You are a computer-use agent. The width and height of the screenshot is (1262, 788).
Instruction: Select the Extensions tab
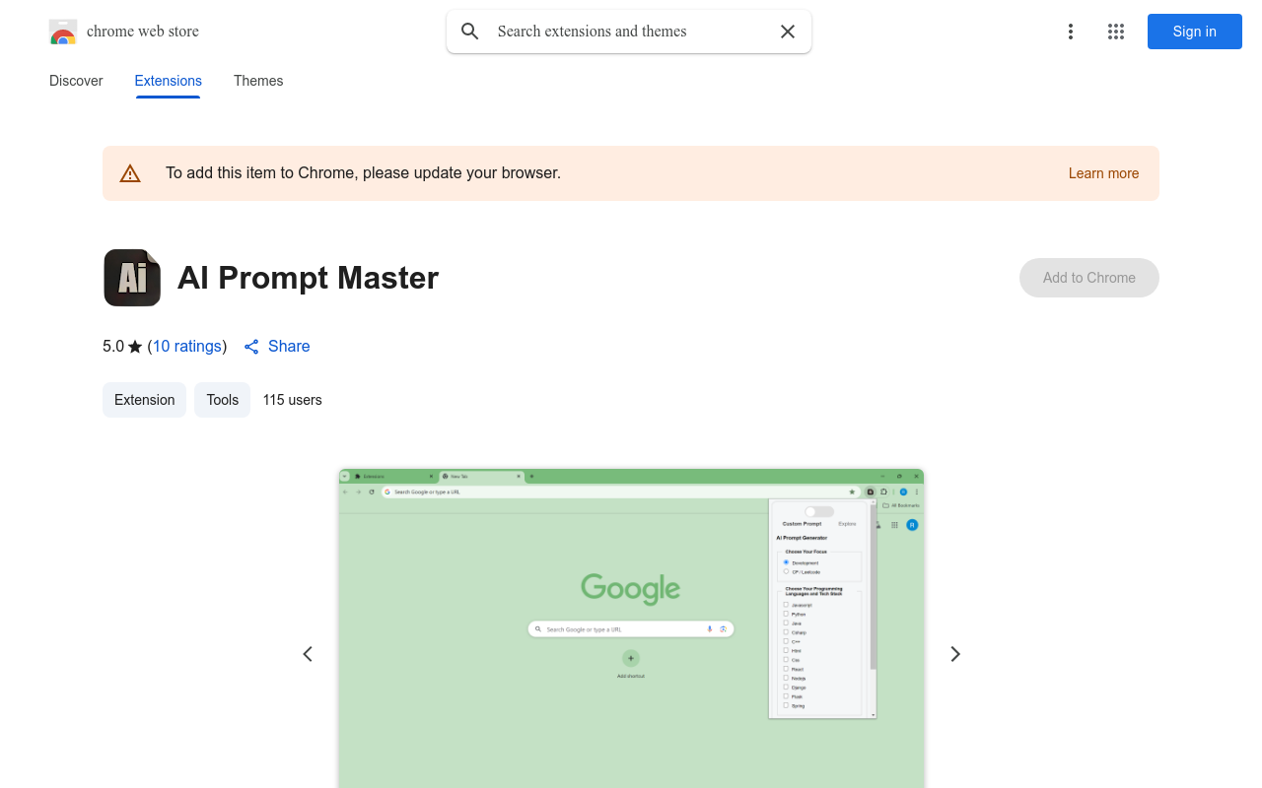(x=169, y=81)
